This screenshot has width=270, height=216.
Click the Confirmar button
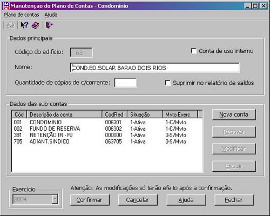pos(90,200)
